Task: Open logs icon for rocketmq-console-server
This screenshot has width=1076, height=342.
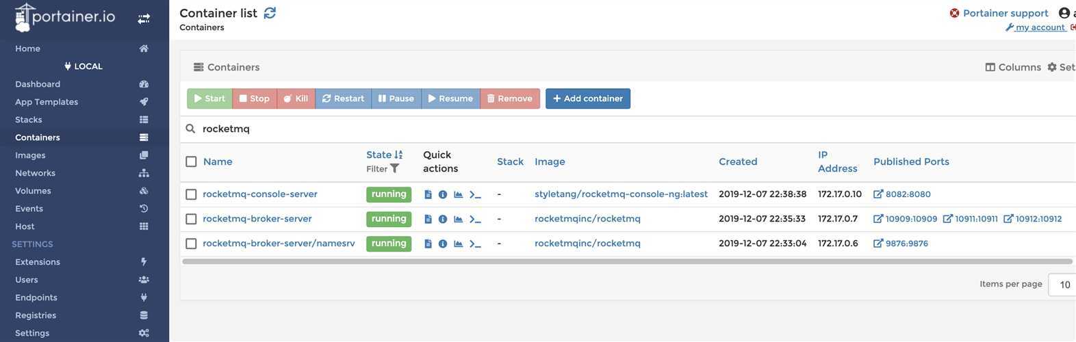Action: (428, 194)
